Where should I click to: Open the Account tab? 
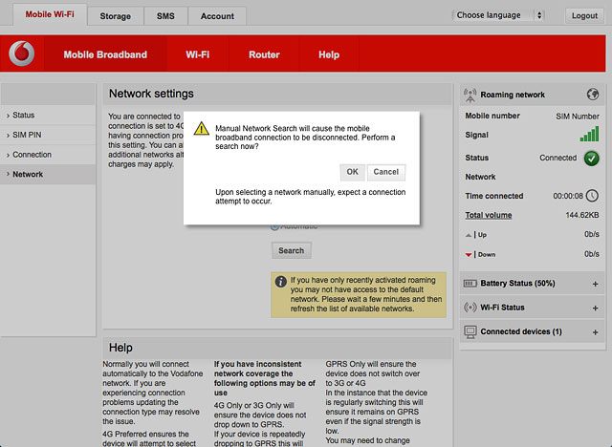click(217, 16)
